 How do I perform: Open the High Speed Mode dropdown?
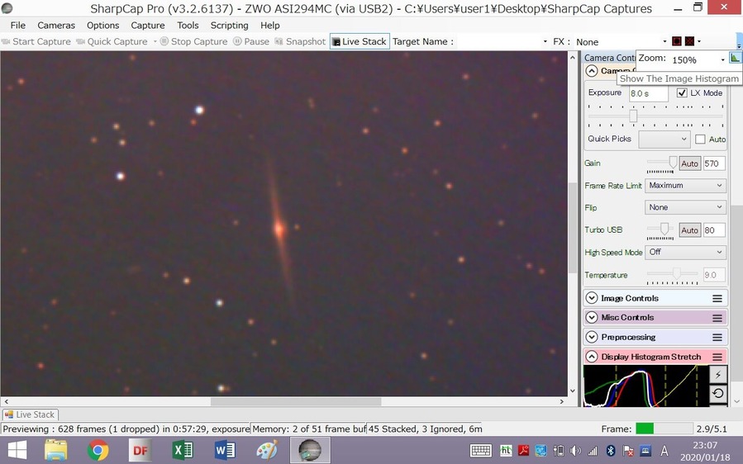pos(685,252)
